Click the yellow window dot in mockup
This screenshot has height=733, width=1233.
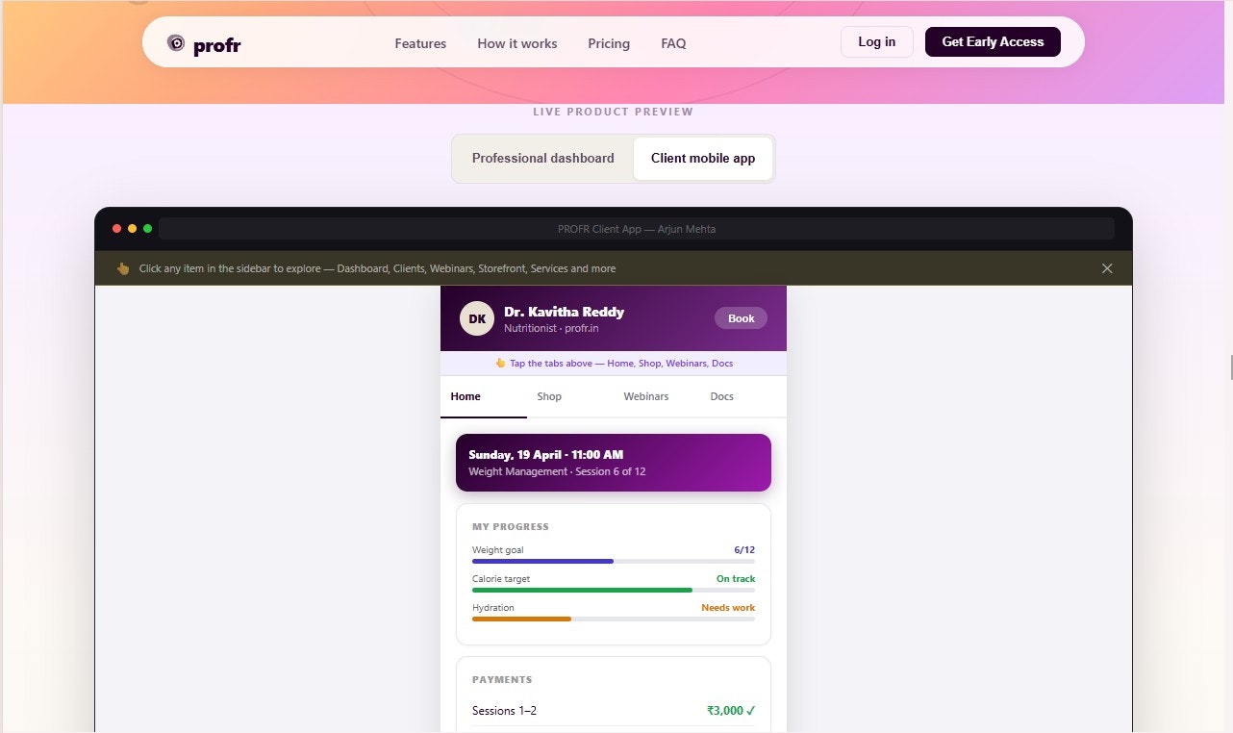[x=133, y=228]
